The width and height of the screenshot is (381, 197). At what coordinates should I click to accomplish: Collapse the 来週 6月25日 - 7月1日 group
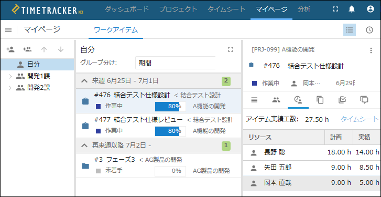coord(84,81)
